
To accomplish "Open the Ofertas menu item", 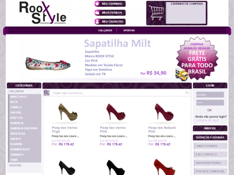I will click(x=129, y=30).
